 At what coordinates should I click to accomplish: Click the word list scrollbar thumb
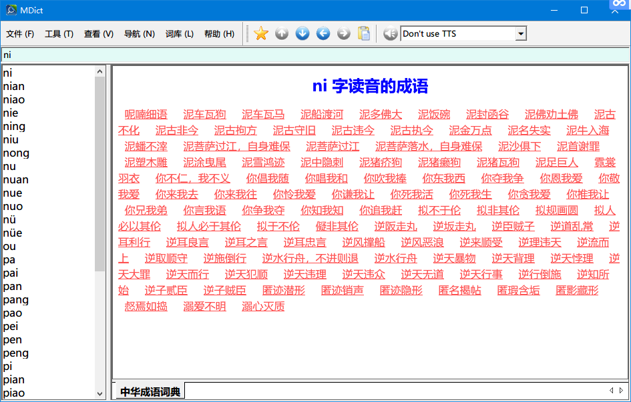(x=99, y=173)
